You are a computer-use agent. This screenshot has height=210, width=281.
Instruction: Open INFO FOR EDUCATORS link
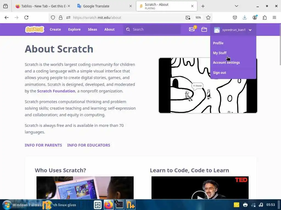(x=89, y=145)
